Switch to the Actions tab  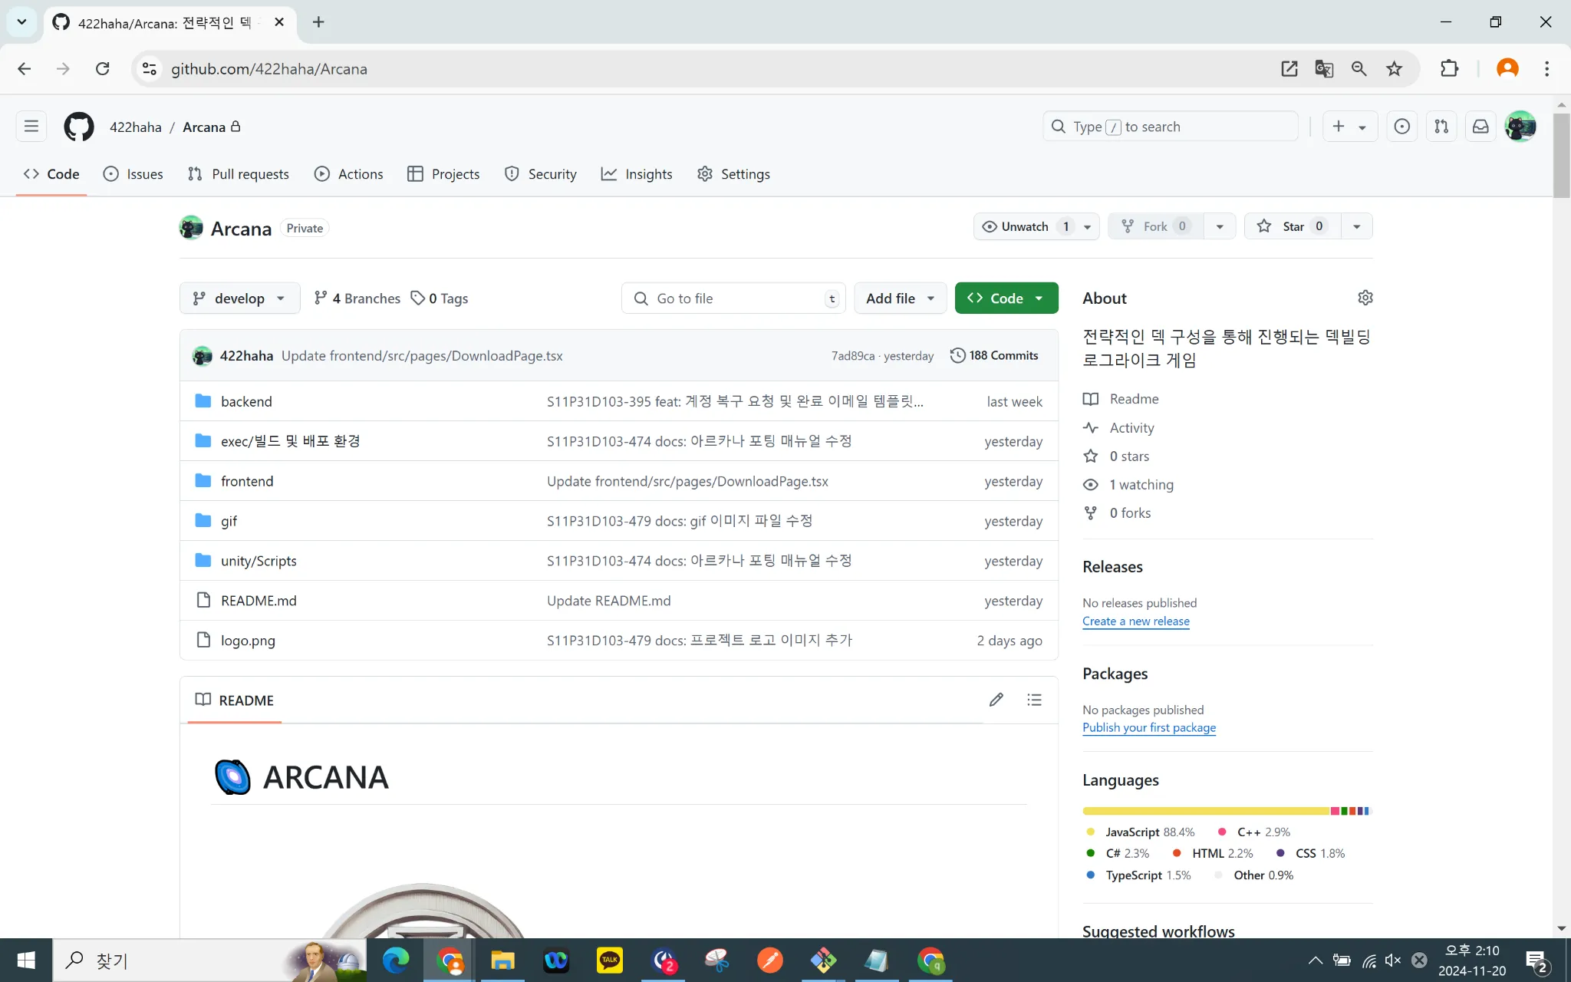click(349, 174)
